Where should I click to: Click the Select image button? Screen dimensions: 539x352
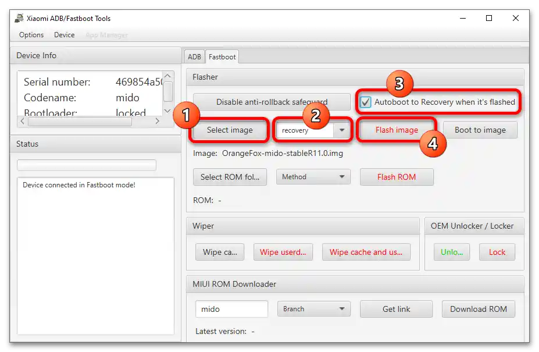point(230,130)
